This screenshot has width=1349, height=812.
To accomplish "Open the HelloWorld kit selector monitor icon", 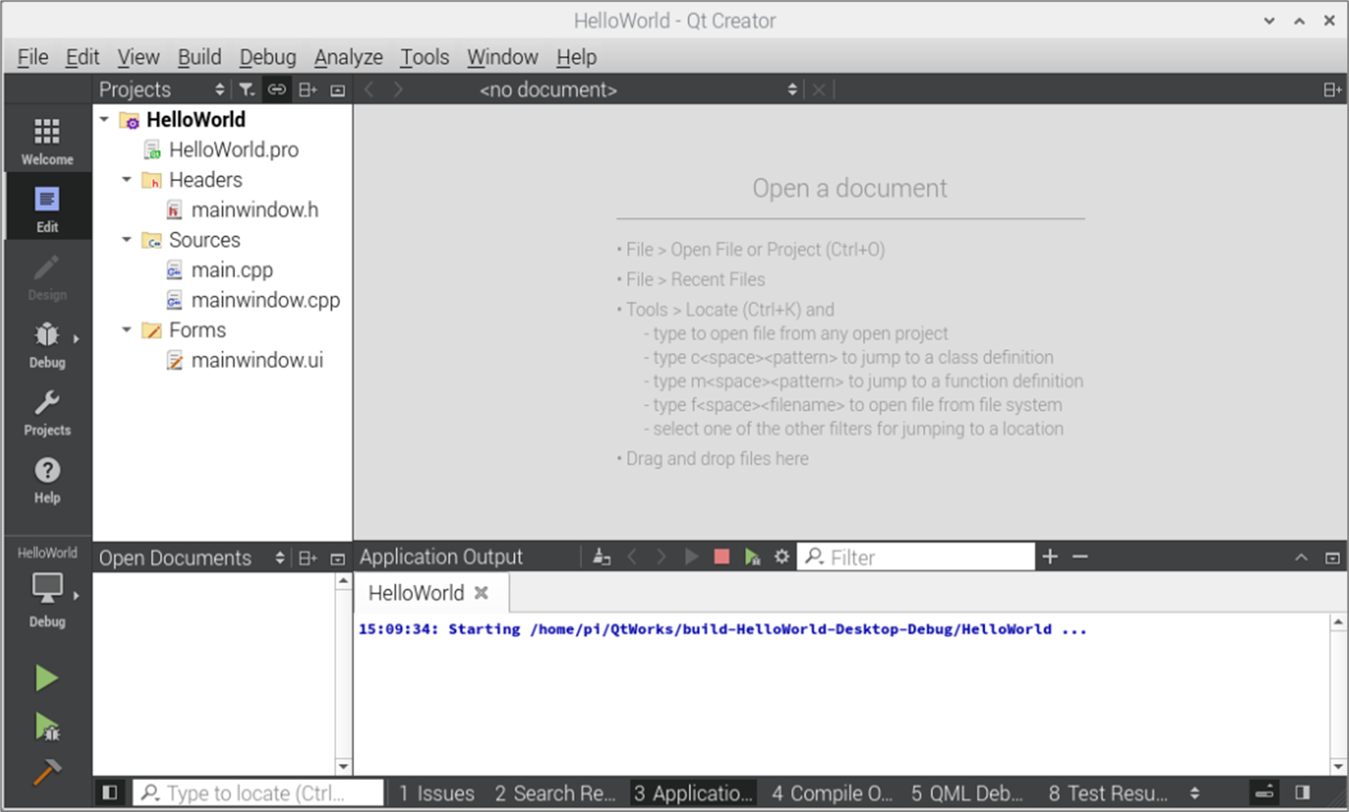I will pos(47,588).
